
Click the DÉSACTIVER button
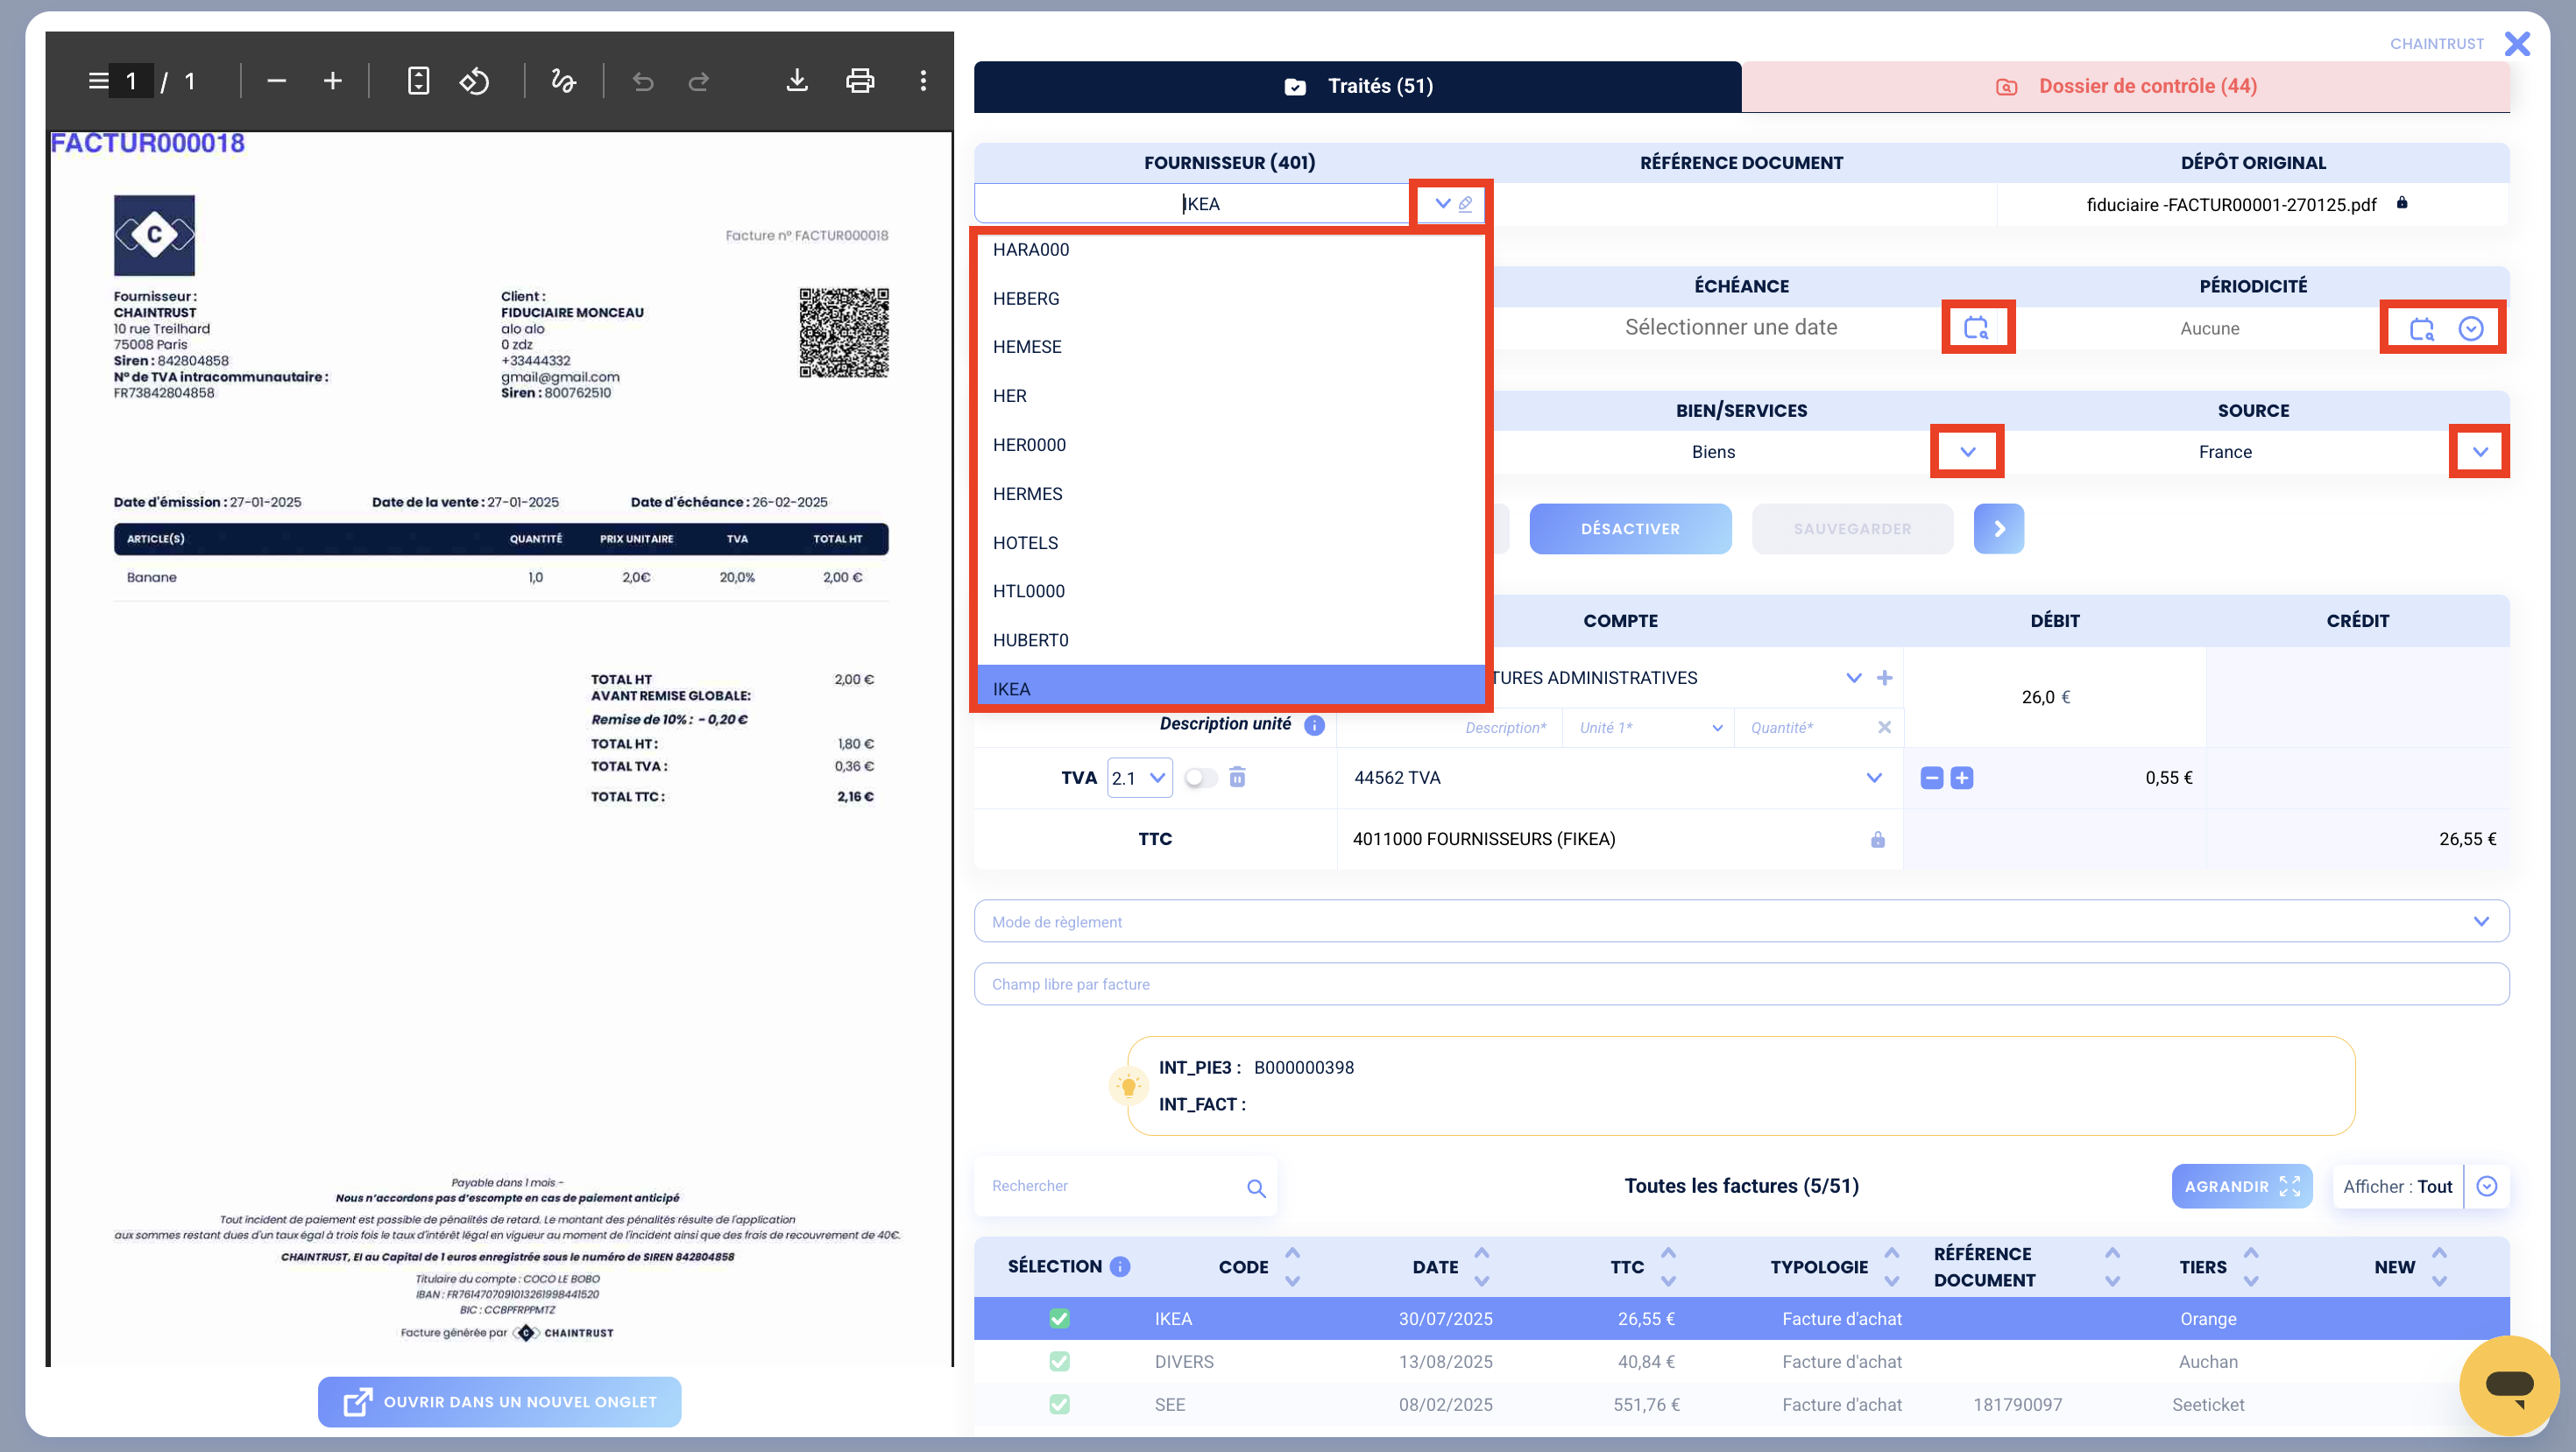[x=1630, y=529]
